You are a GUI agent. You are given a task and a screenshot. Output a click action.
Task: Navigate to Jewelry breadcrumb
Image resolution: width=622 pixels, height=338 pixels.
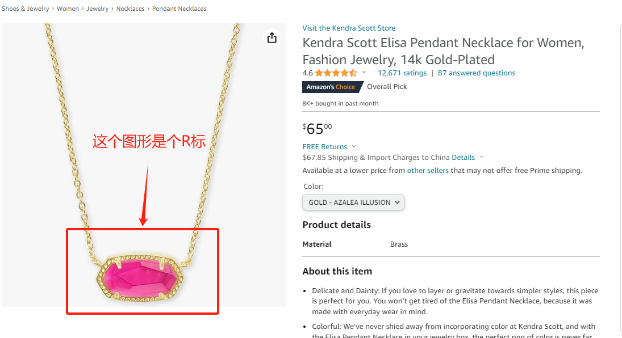pos(97,9)
